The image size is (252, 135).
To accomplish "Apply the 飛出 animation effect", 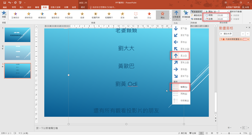I will 163,15.
